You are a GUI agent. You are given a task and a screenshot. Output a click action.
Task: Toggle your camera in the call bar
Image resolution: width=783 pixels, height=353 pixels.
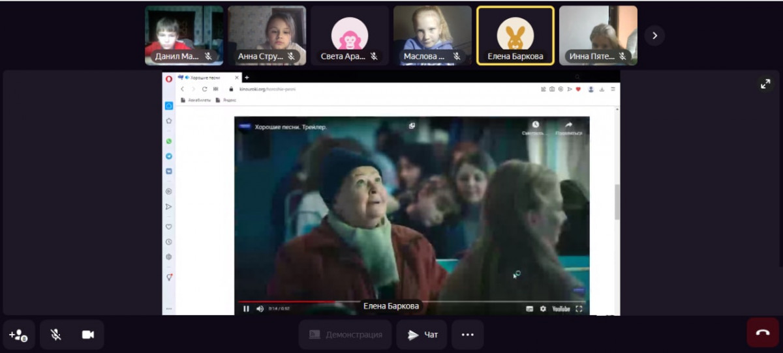click(88, 335)
